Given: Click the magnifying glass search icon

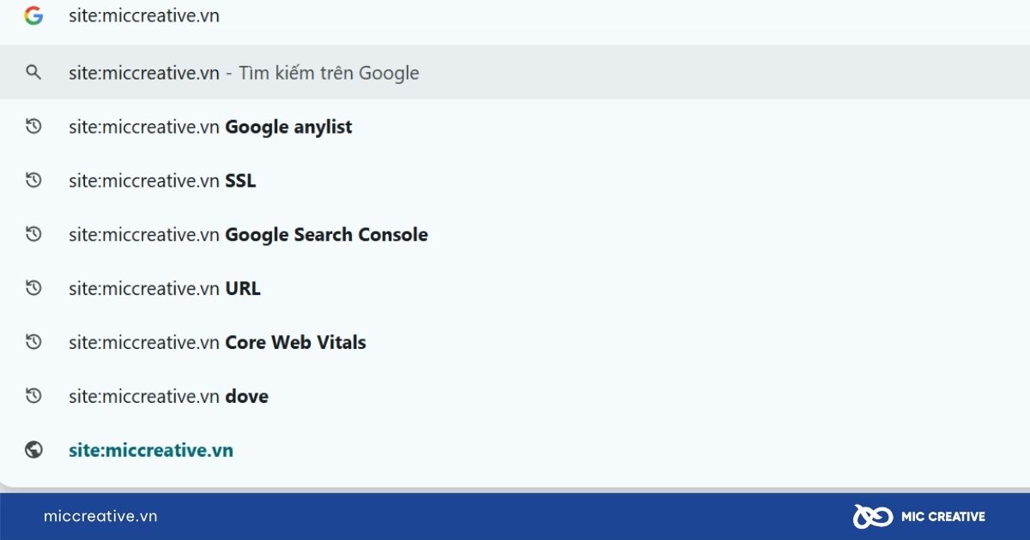Looking at the screenshot, I should (33, 73).
